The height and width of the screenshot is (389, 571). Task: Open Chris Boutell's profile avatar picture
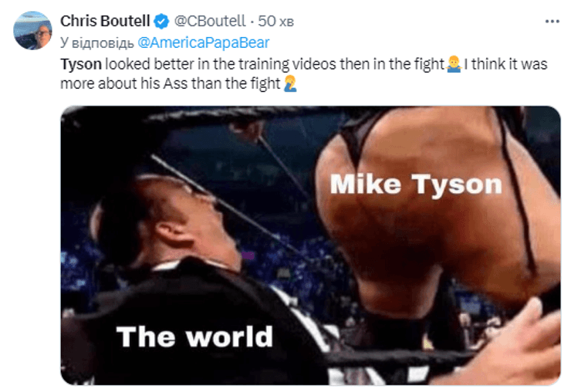coord(32,30)
